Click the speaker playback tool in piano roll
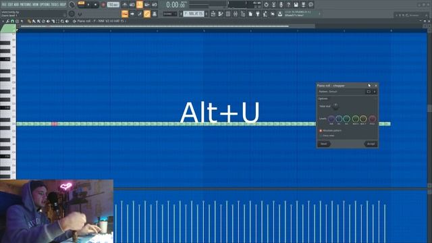This screenshot has width=432, height=243. (x=67, y=21)
